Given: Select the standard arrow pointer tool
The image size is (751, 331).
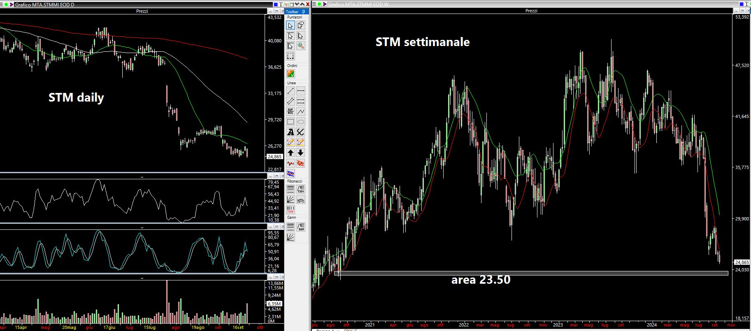Looking at the screenshot, I should coord(291,25).
